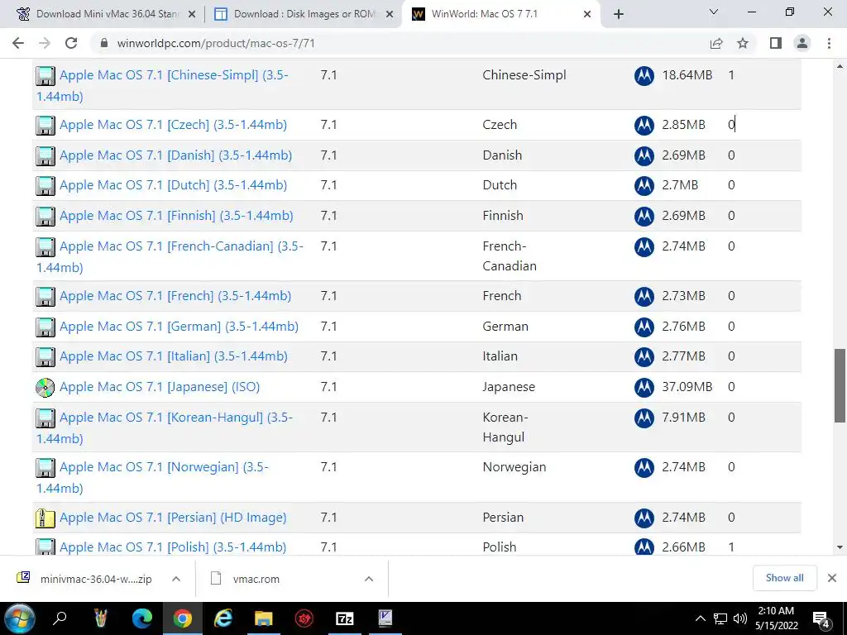Click the floppy disk icon beside Dutch download

45,186
